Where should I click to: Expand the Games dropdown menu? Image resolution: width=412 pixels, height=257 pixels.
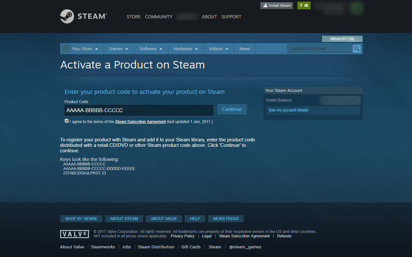tap(118, 49)
